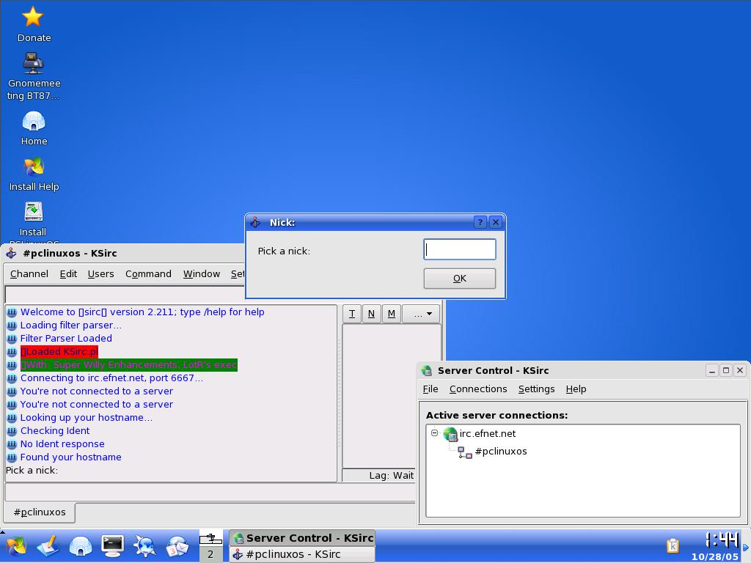Click OK in the Nick dialog
The height and width of the screenshot is (563, 751).
coord(459,279)
